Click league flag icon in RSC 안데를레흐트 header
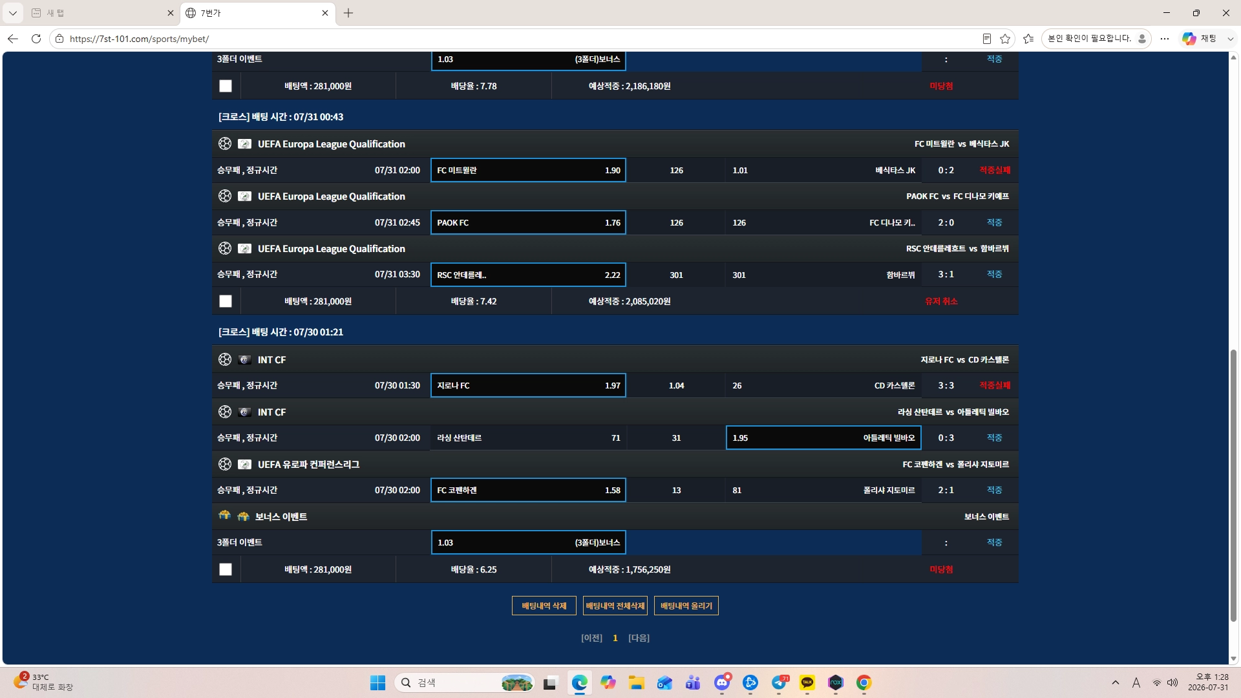The width and height of the screenshot is (1241, 698). tap(244, 248)
